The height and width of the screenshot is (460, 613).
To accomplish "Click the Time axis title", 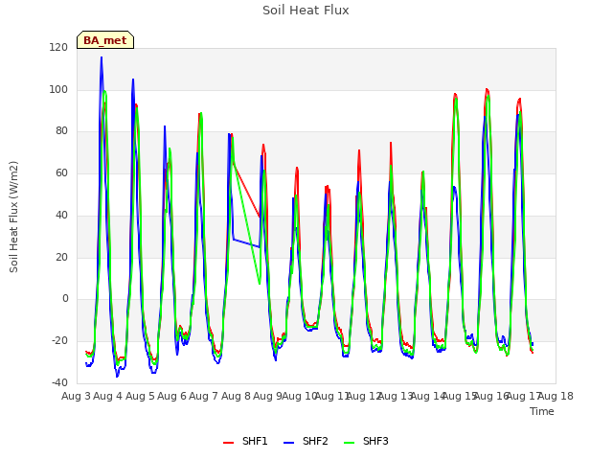I will coord(542,411).
